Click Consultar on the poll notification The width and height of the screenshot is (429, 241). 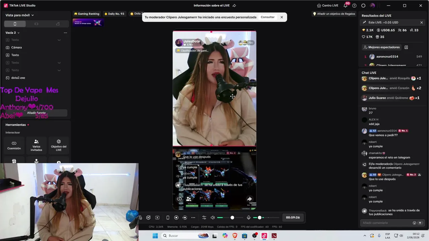(267, 17)
